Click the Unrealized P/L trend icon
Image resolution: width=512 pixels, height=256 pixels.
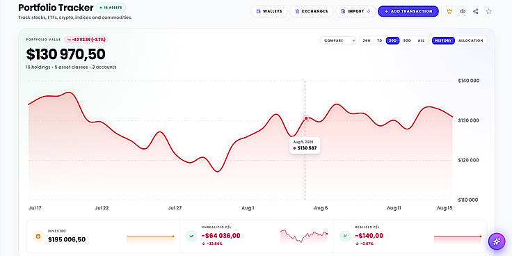coord(191,237)
